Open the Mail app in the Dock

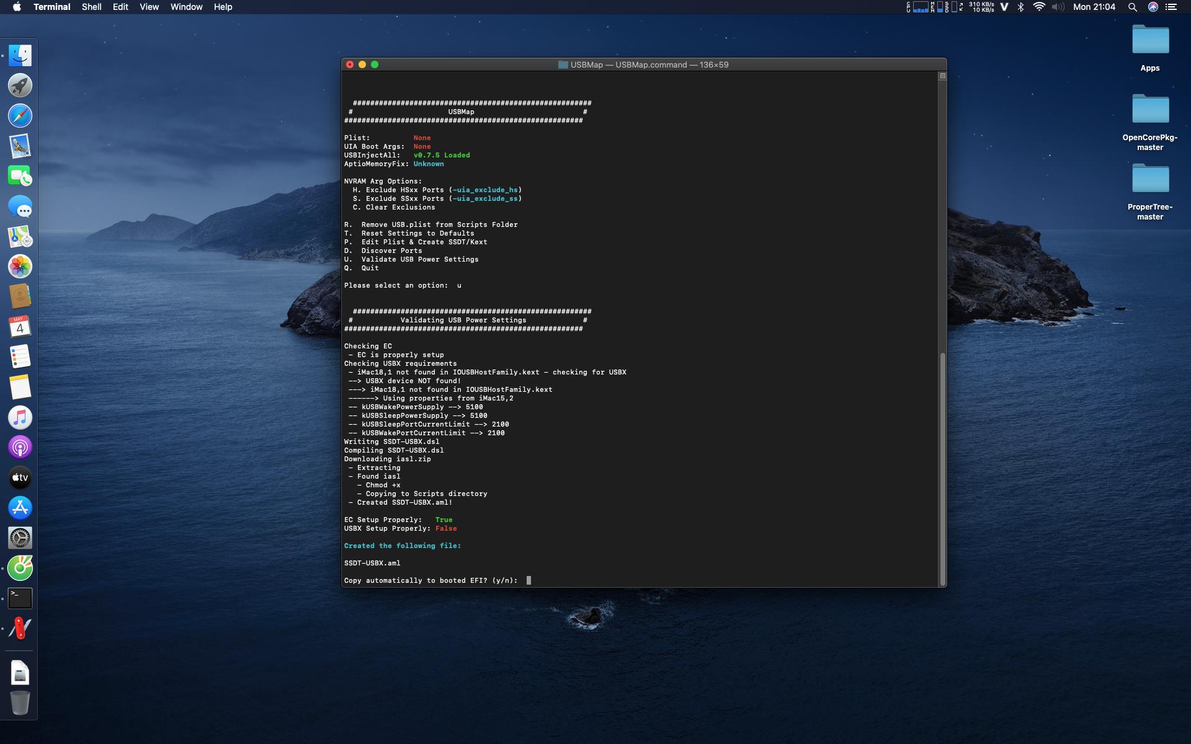point(20,146)
